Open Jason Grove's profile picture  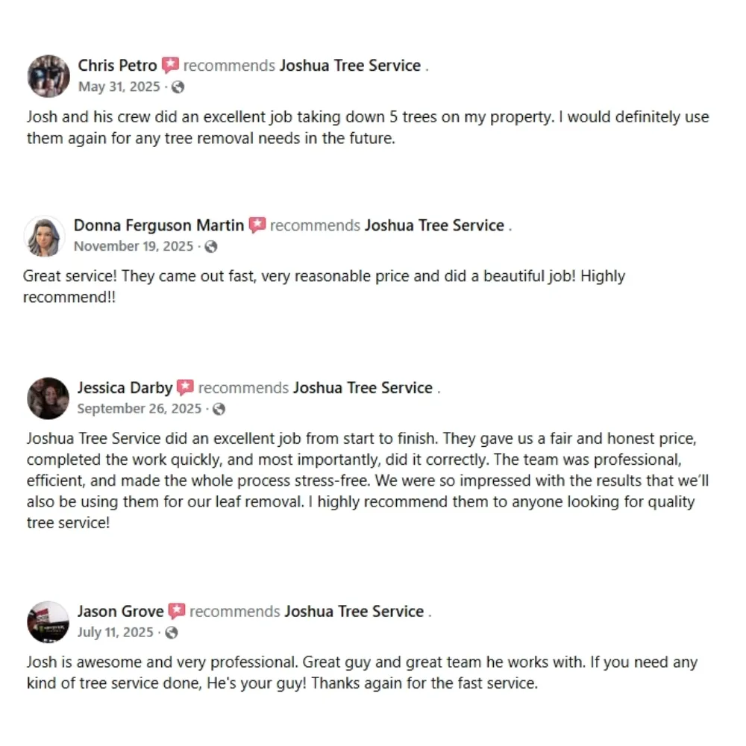48,621
